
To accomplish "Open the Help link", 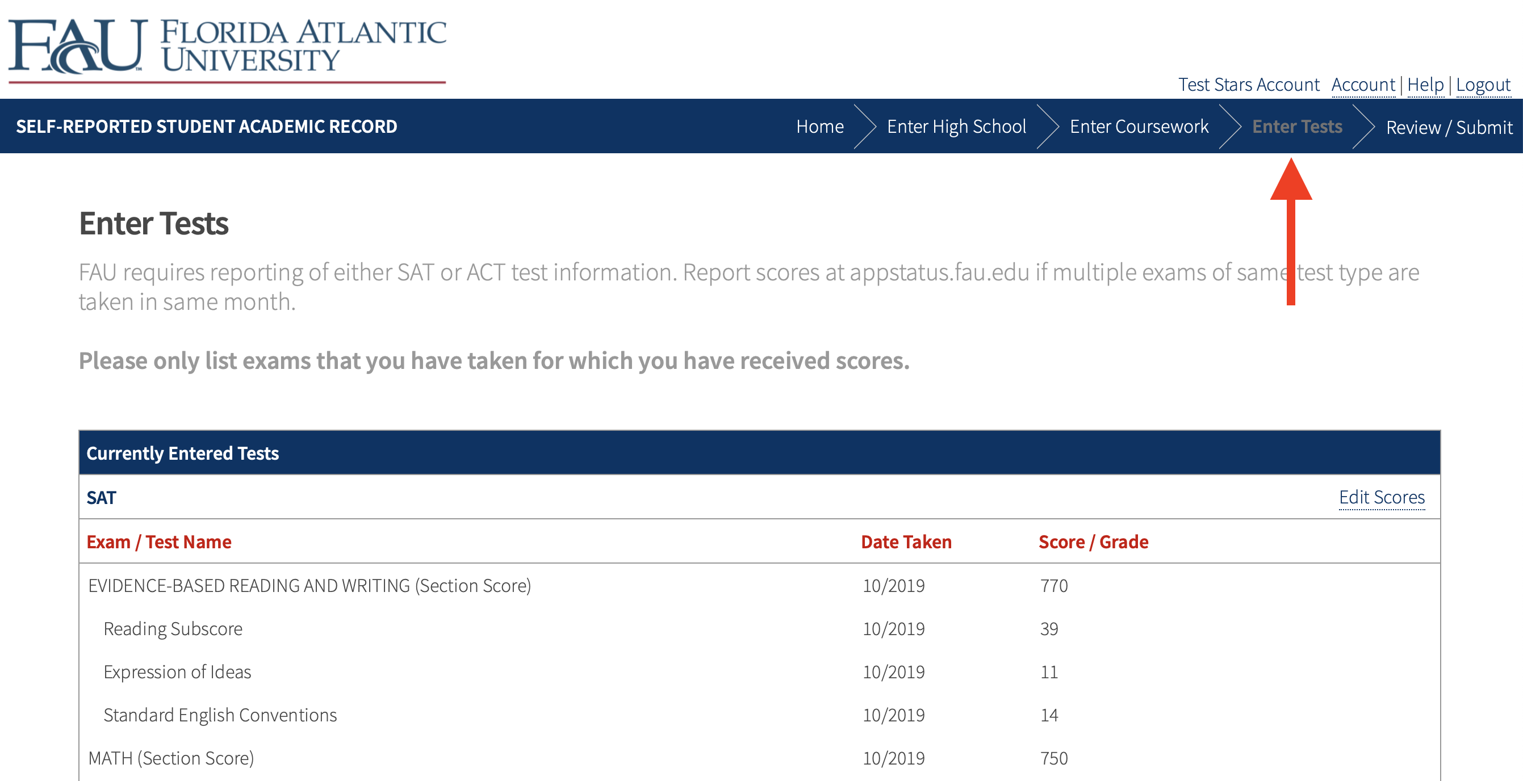I will click(1425, 85).
